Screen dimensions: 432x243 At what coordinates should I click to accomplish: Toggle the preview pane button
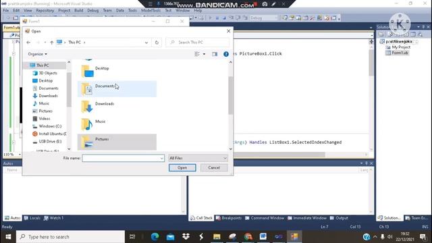click(215, 54)
